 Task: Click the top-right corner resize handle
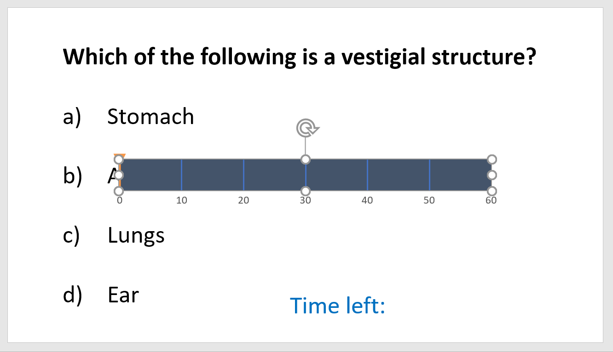492,159
